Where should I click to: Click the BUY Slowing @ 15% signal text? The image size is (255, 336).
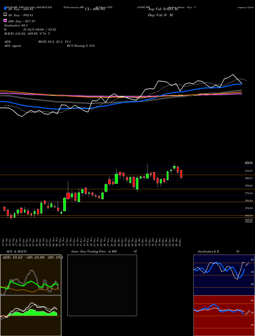[x=81, y=46]
